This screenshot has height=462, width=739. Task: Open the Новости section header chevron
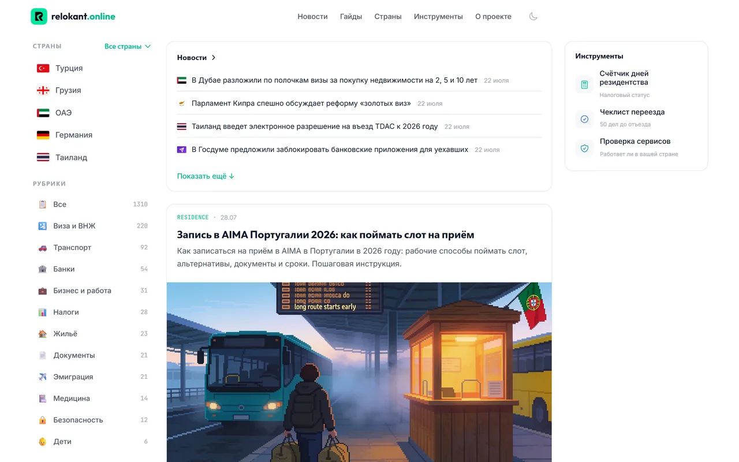coord(214,58)
